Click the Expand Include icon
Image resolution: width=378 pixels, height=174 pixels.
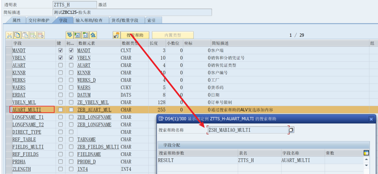pyautogui.click(x=77, y=35)
